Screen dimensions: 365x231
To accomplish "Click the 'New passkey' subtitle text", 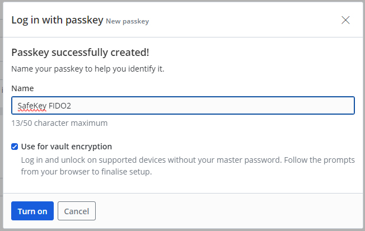I will [x=127, y=21].
